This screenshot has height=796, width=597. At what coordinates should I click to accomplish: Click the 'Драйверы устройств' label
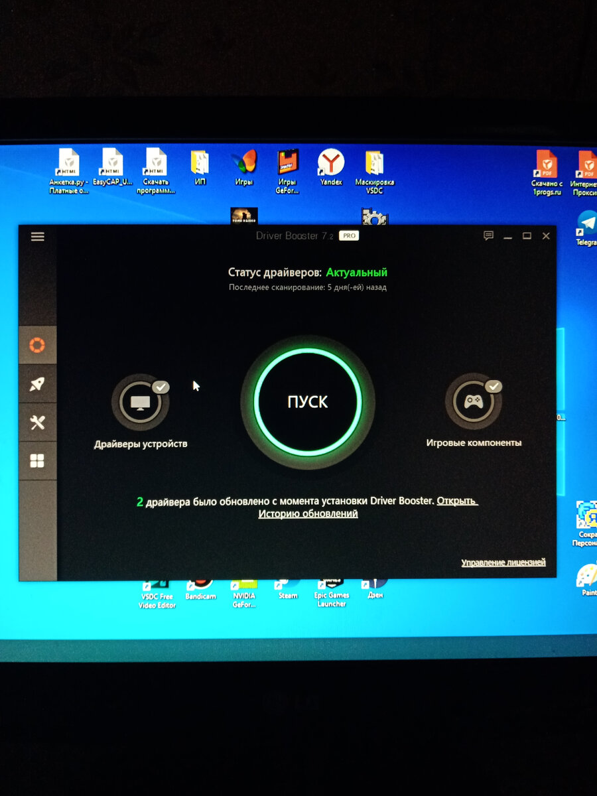point(141,444)
